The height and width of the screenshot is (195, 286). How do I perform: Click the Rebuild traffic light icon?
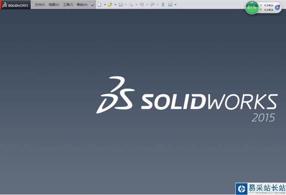click(x=163, y=5)
